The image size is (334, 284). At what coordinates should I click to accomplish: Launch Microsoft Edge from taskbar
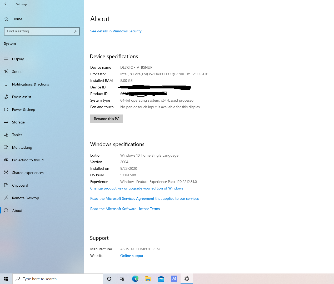pyautogui.click(x=135, y=279)
